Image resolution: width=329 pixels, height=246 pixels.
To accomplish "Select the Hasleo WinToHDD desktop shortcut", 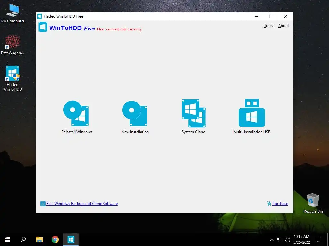I will coord(13,78).
